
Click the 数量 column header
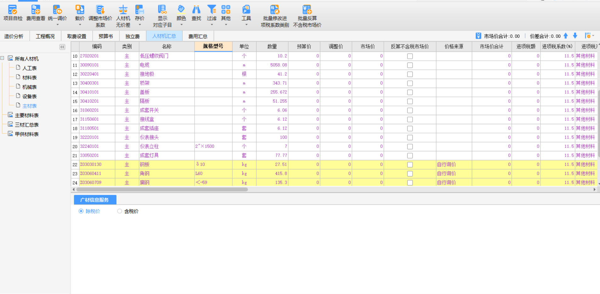click(x=272, y=46)
